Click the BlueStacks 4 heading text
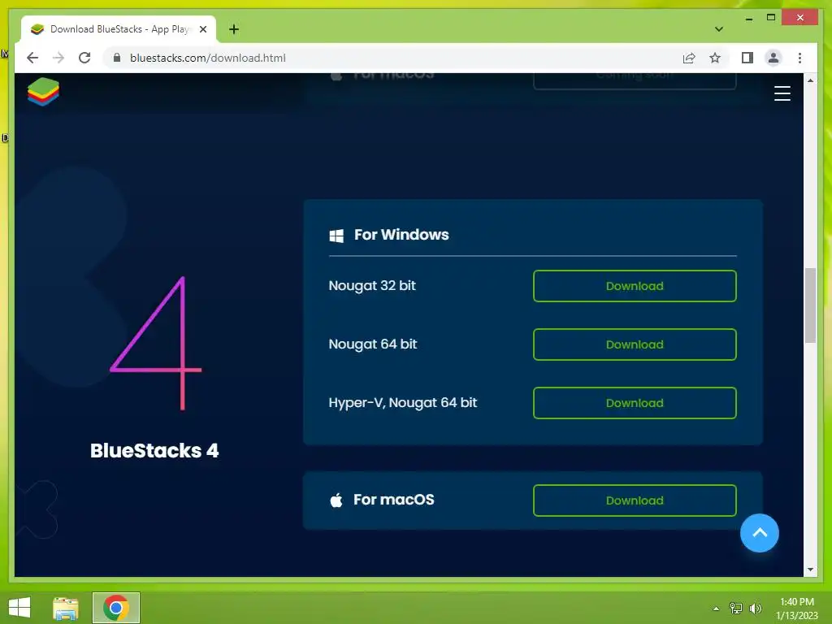Viewport: 832px width, 624px height. pyautogui.click(x=154, y=450)
